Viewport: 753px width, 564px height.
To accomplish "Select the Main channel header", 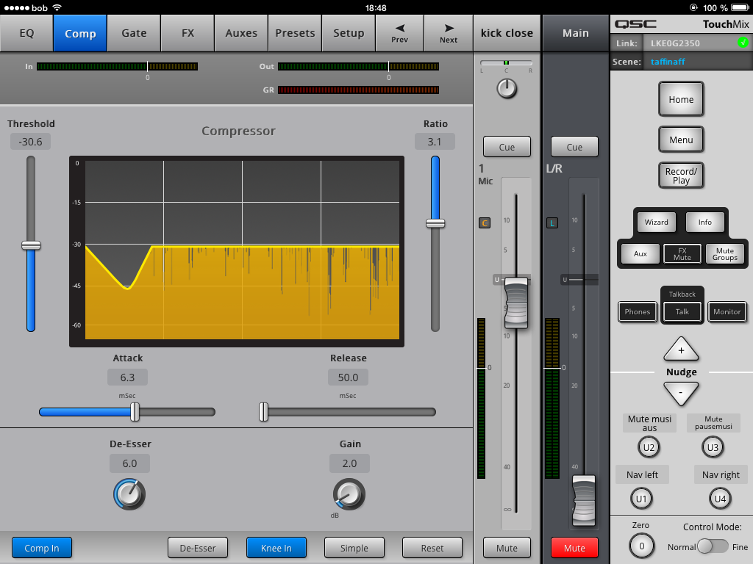I will point(576,33).
